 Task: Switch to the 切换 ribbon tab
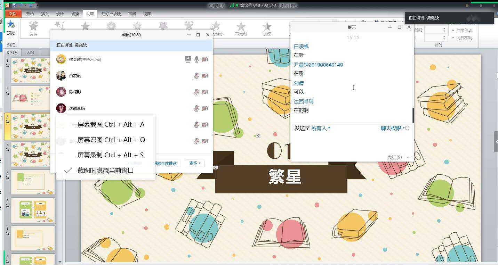(75, 14)
